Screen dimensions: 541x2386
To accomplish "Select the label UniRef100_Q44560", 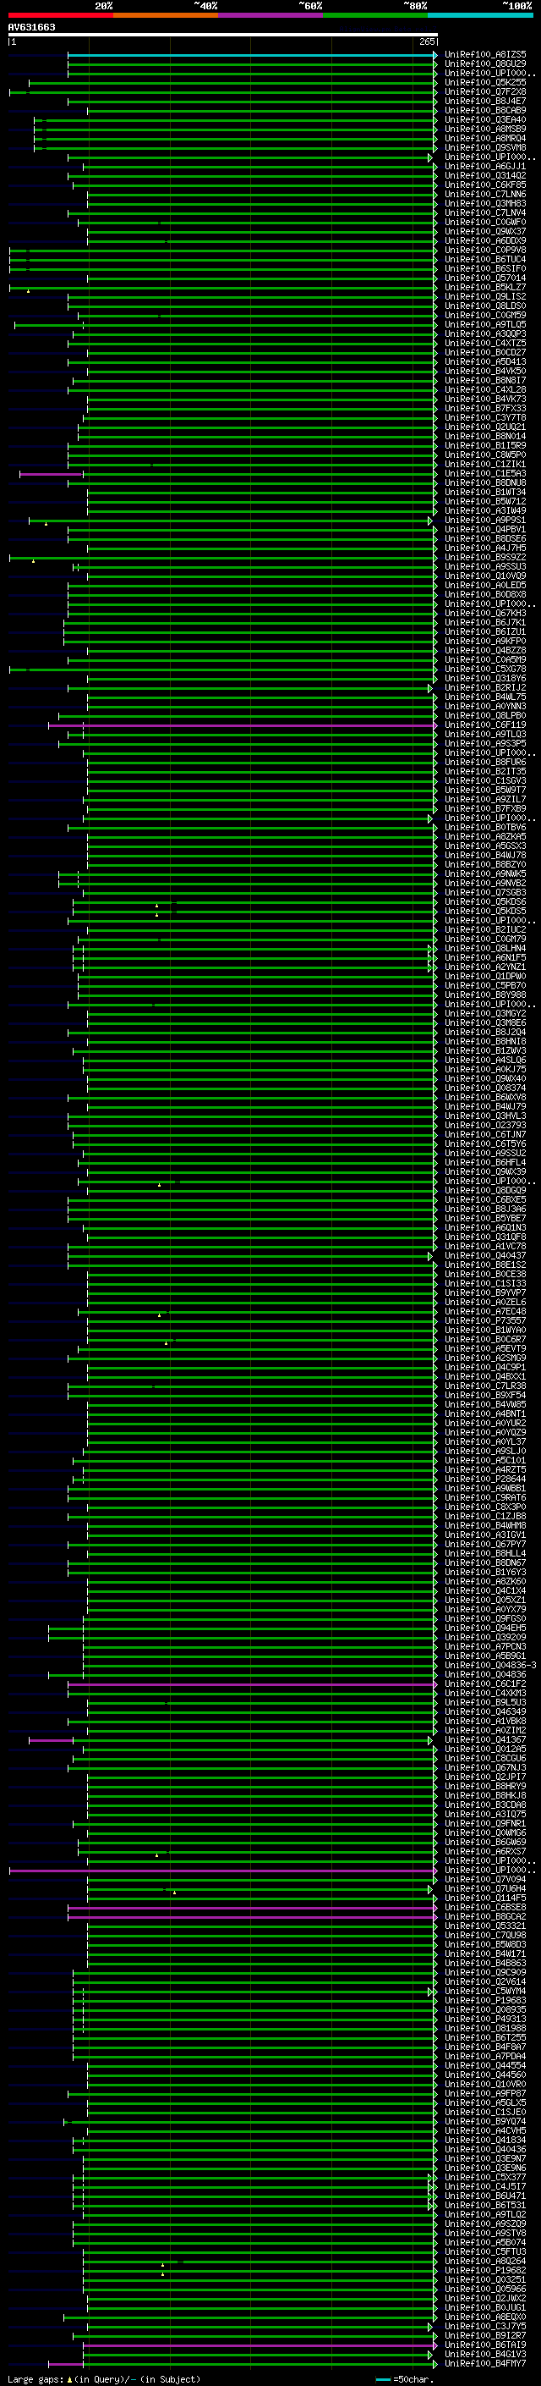I will 485,2075.
